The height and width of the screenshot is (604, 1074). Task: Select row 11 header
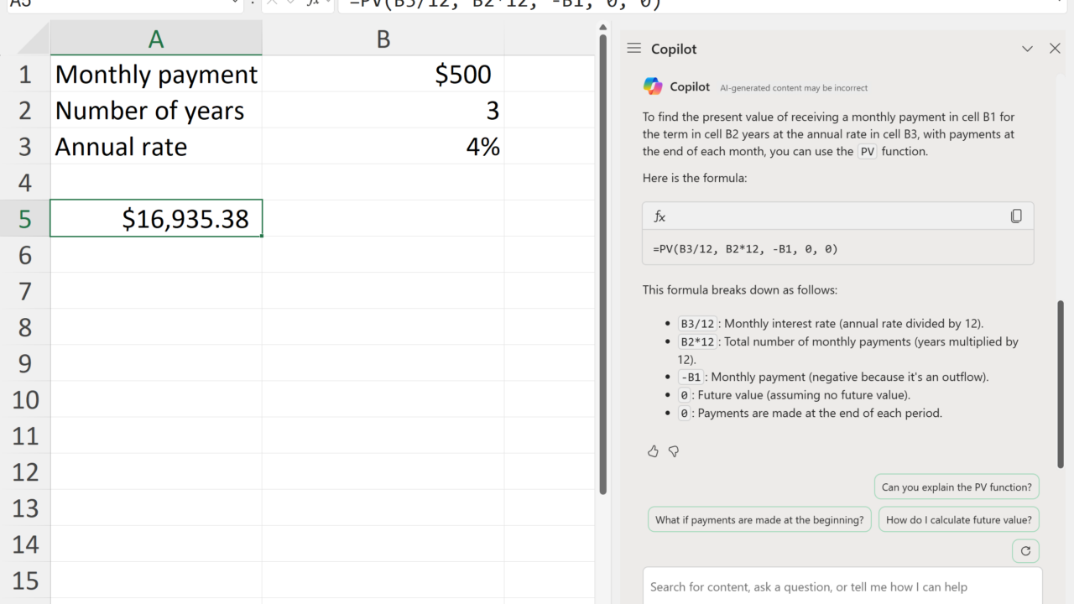pyautogui.click(x=25, y=435)
